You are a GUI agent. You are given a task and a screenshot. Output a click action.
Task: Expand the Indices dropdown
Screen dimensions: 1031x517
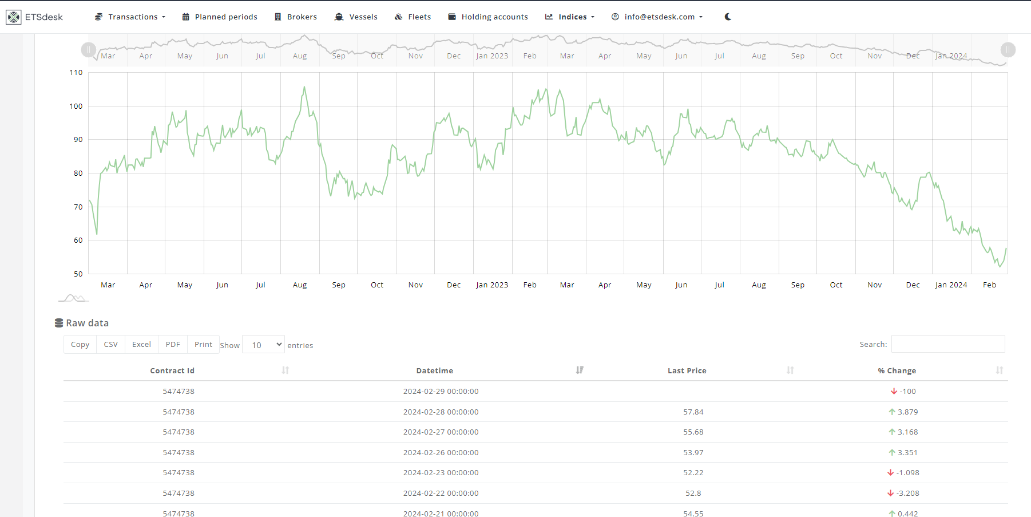[x=570, y=17]
